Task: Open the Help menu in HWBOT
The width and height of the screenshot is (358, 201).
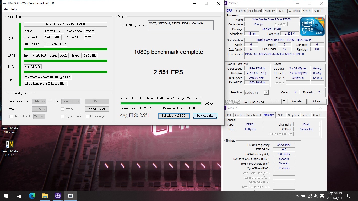Action: (x=13, y=9)
